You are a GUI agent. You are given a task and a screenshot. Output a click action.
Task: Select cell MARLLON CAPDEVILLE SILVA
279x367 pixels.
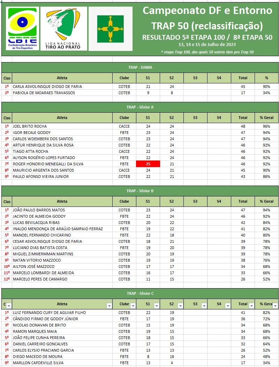point(62,363)
